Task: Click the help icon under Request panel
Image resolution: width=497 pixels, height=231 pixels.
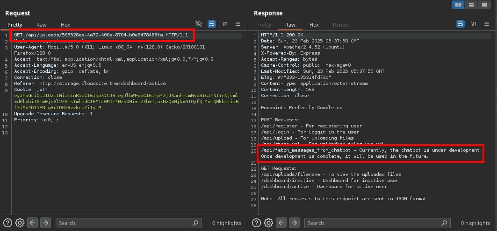Action: 7,223
